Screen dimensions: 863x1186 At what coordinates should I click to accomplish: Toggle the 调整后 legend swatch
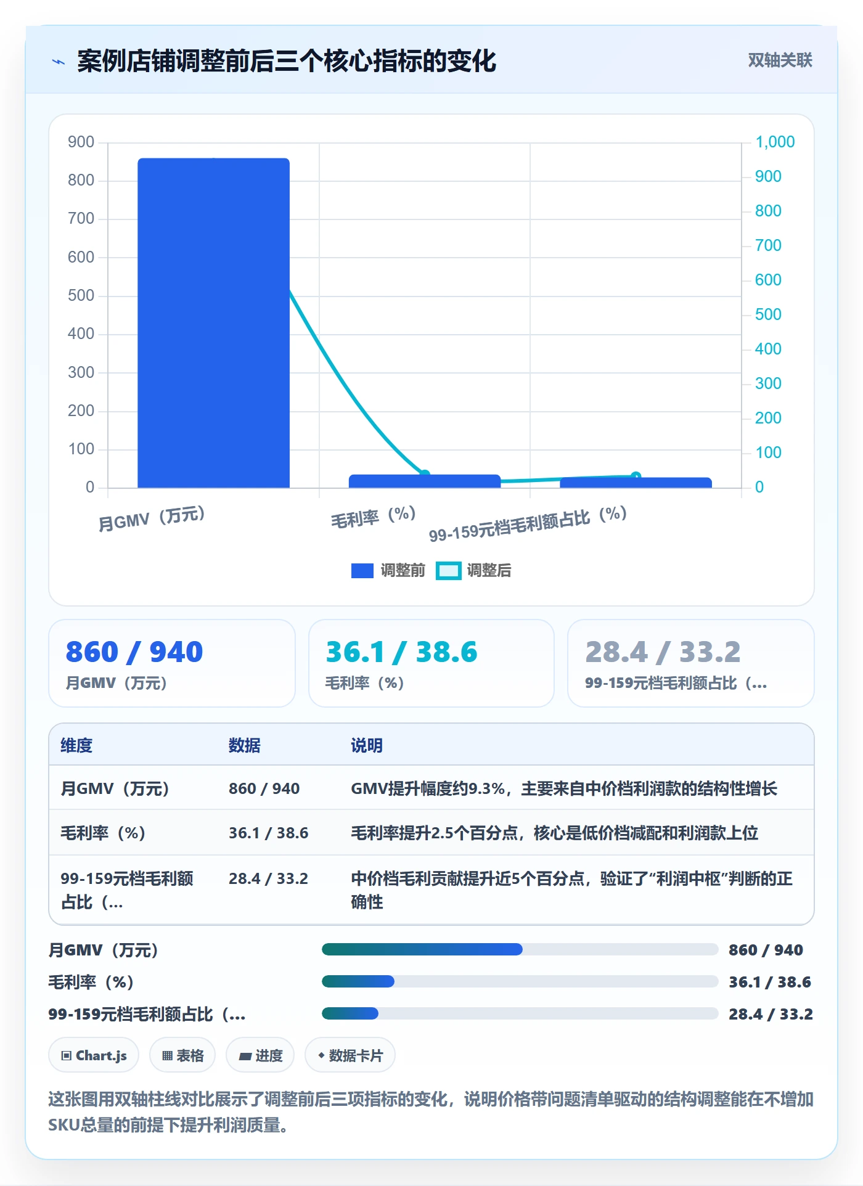click(x=448, y=571)
